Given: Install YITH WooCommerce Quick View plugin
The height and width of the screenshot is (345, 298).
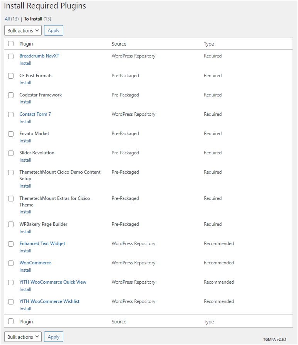Looking at the screenshot, I should [x=25, y=289].
